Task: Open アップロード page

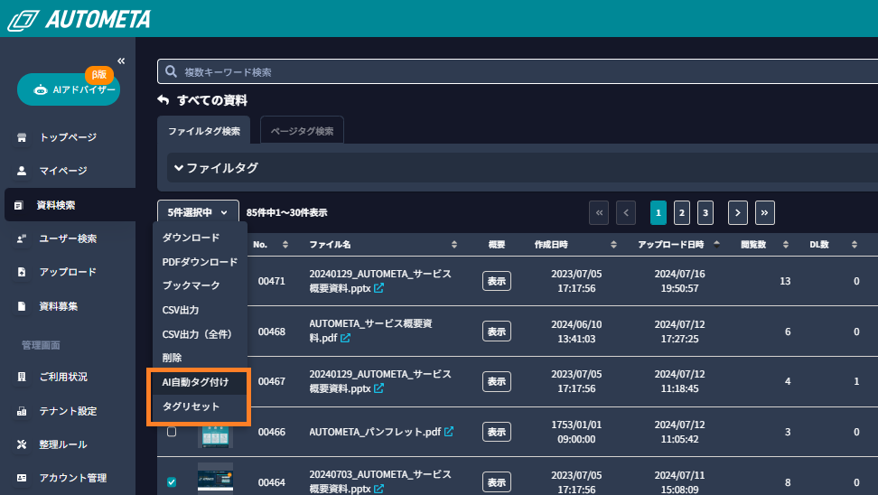Action: point(68,272)
